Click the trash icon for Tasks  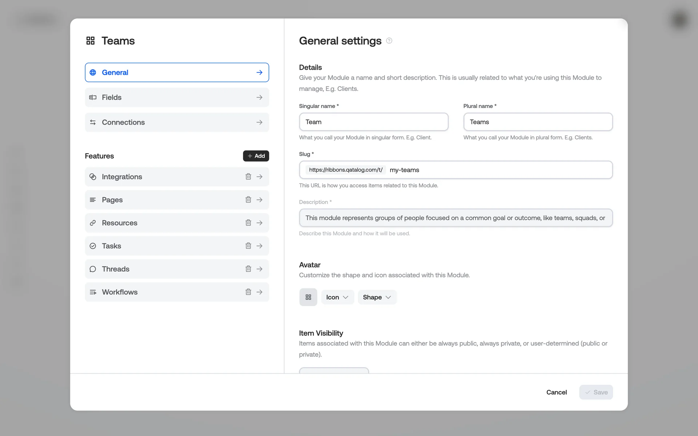248,246
